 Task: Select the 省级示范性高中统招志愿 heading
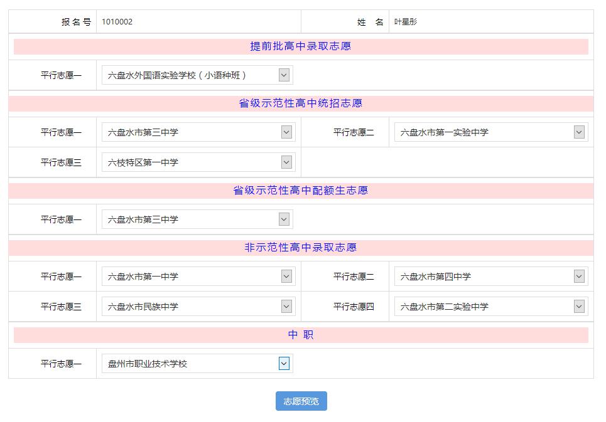tap(301, 103)
